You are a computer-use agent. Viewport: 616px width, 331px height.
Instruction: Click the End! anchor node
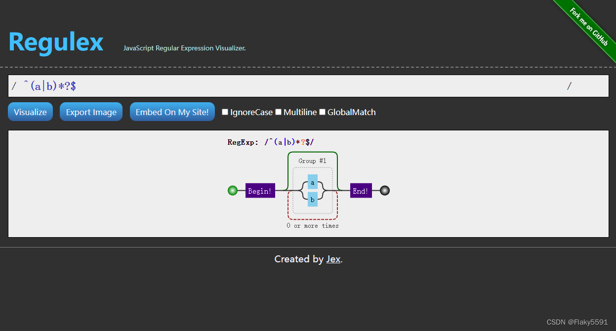pos(361,191)
